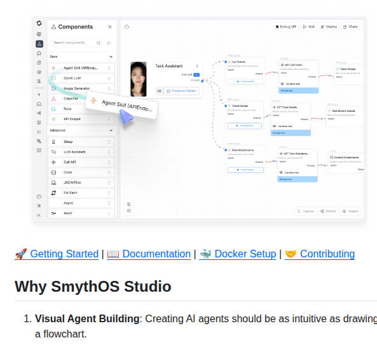Click the Prettify button
Viewport: 377px width, 347px height.
[328, 211]
